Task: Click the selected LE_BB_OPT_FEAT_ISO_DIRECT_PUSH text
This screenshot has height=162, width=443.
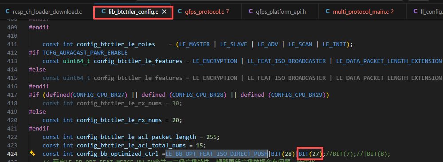Action: coord(217,154)
